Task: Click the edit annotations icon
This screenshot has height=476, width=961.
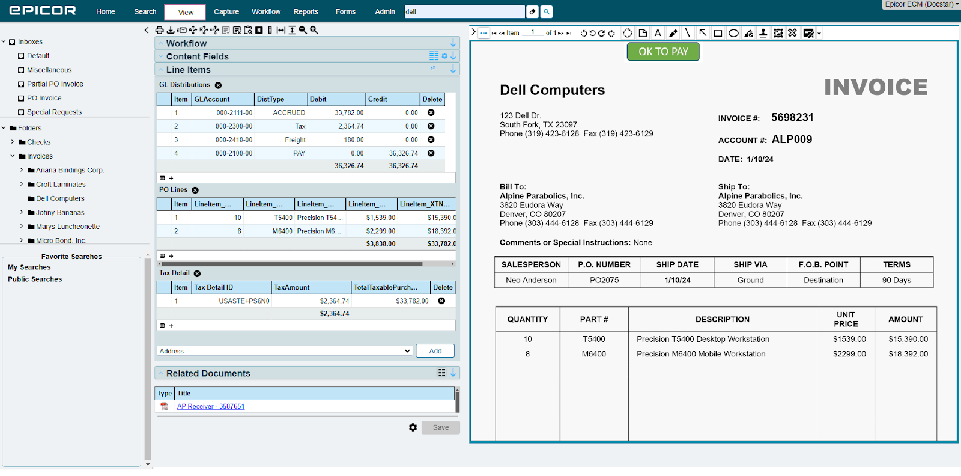Action: click(808, 33)
